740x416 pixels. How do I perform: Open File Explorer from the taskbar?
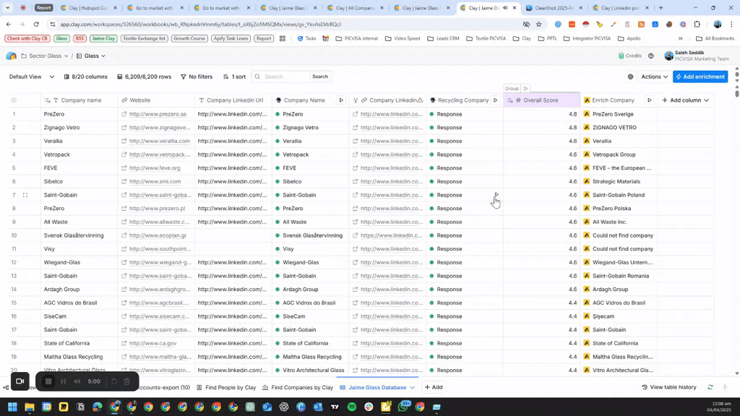[30, 407]
